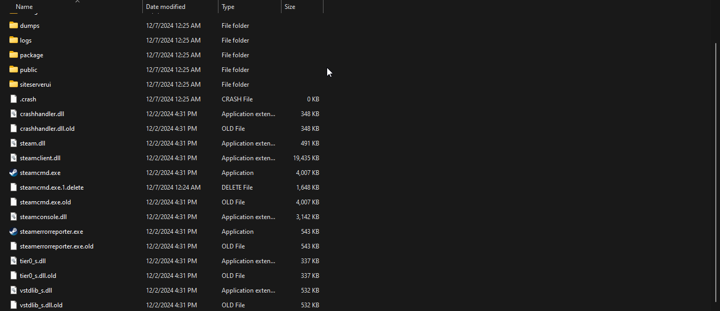Select the package folder name
This screenshot has height=311, width=720.
point(32,55)
